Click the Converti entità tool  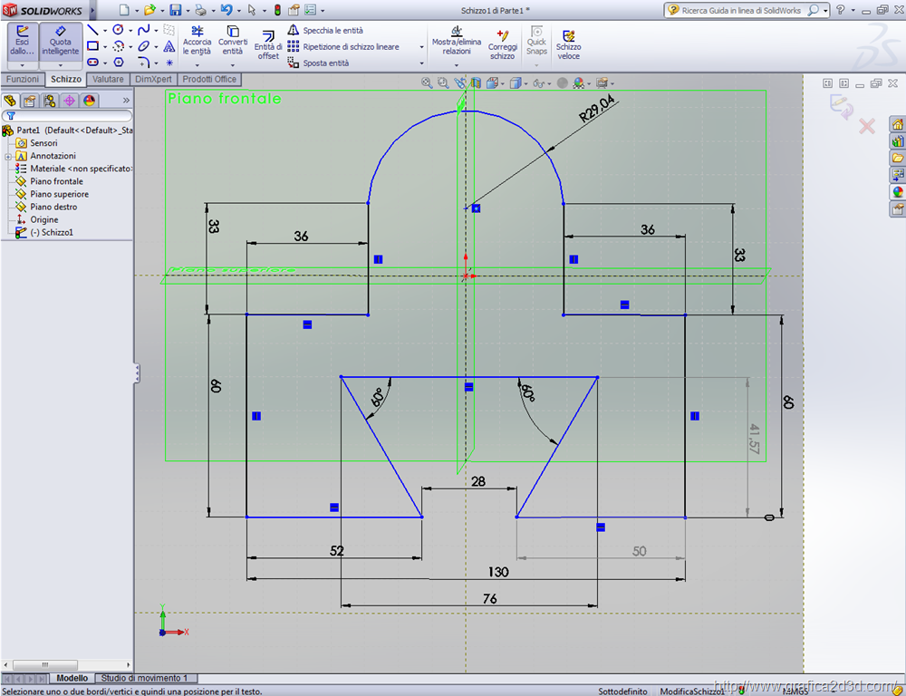pyautogui.click(x=233, y=41)
